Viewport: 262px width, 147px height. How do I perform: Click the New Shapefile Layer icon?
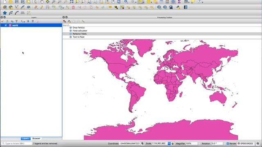tap(17, 7)
